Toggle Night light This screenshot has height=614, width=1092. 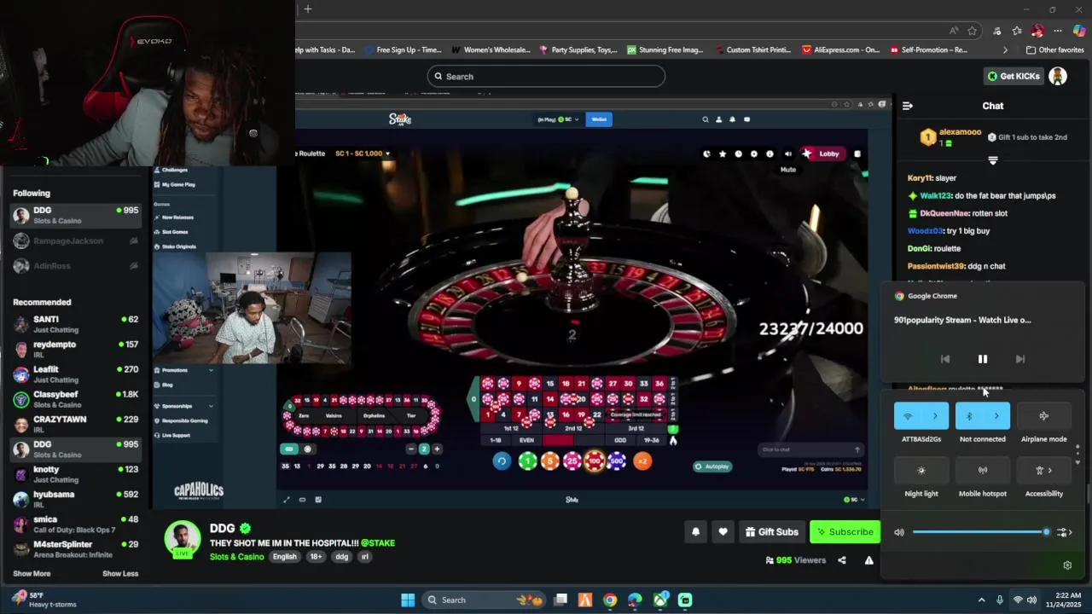point(921,471)
